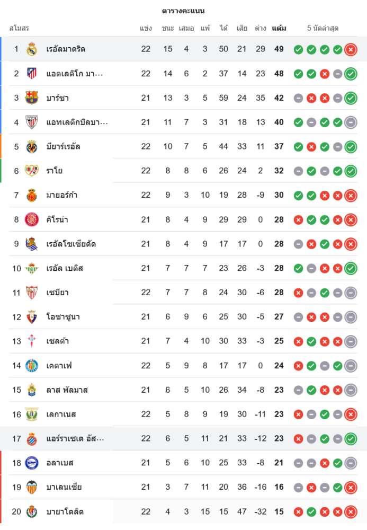Open the เรอัลมาดริด team name link

point(66,49)
